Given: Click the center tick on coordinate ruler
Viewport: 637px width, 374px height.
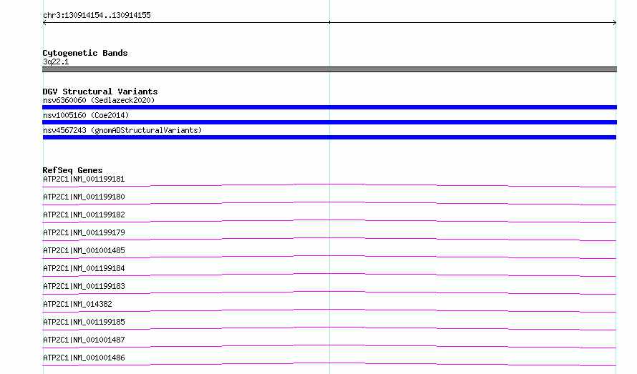Looking at the screenshot, I should (329, 22).
